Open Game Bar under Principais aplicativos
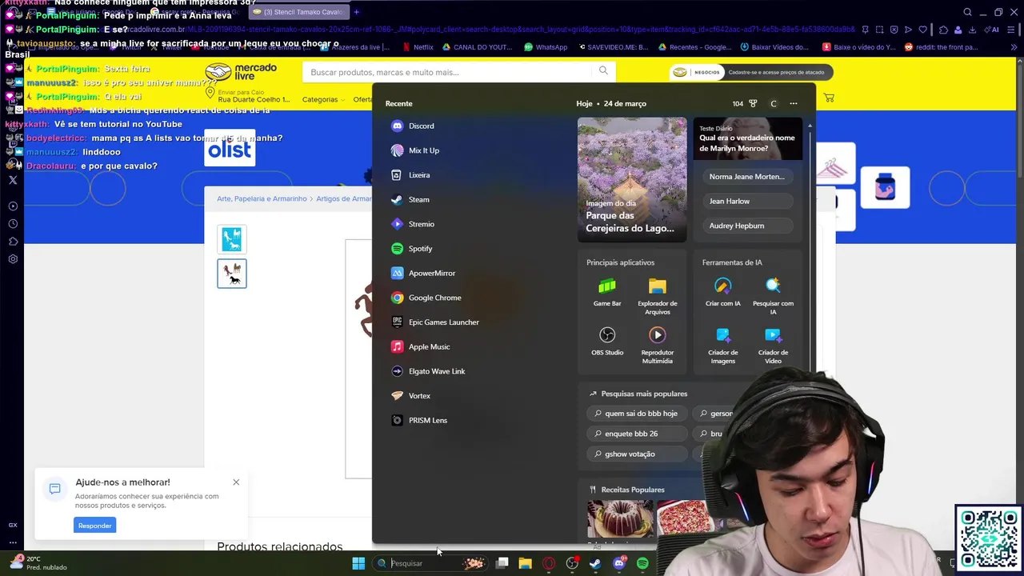 607,292
